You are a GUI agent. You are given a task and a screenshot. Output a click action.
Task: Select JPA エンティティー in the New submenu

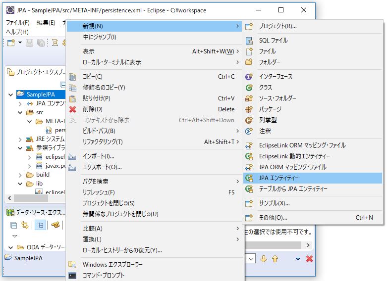278,178
